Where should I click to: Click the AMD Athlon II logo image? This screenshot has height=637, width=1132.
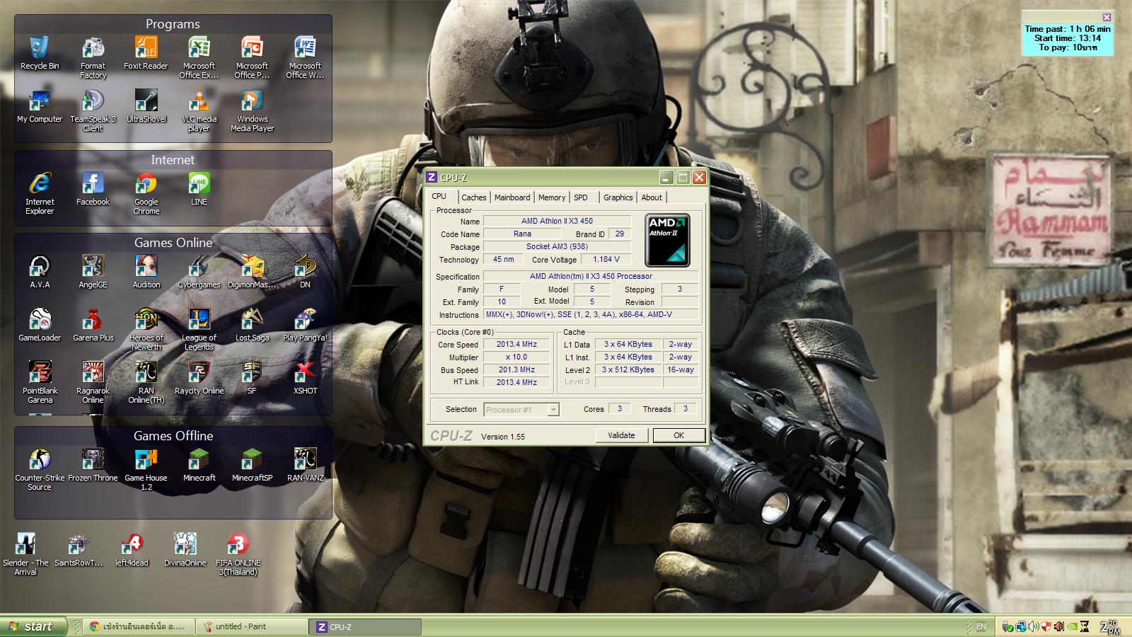[668, 241]
